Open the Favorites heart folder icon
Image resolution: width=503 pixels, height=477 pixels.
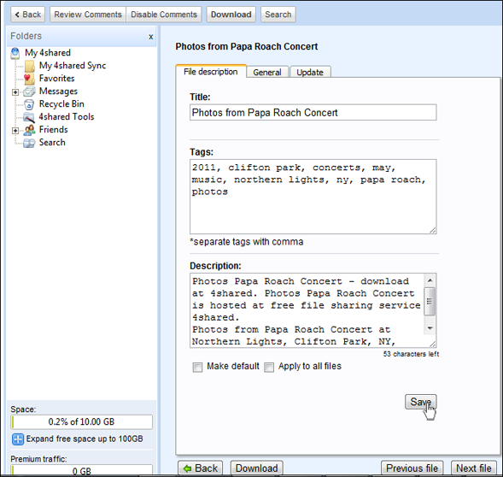tap(29, 79)
